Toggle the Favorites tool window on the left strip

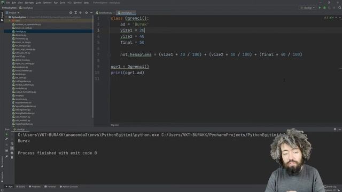point(2,177)
